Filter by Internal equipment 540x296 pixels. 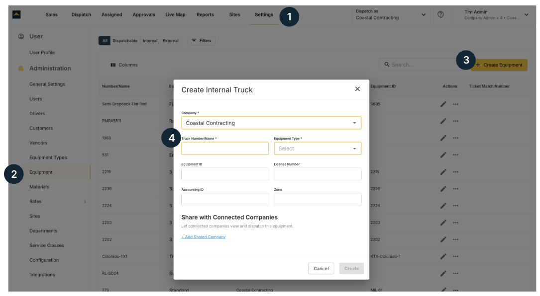click(150, 41)
